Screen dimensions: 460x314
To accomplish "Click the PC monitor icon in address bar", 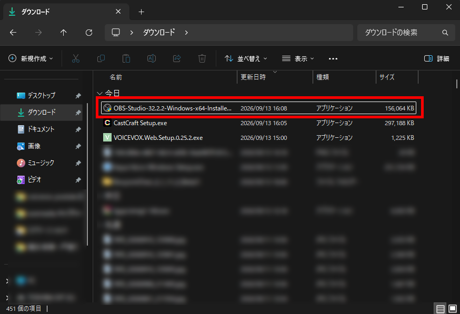I will coord(116,32).
